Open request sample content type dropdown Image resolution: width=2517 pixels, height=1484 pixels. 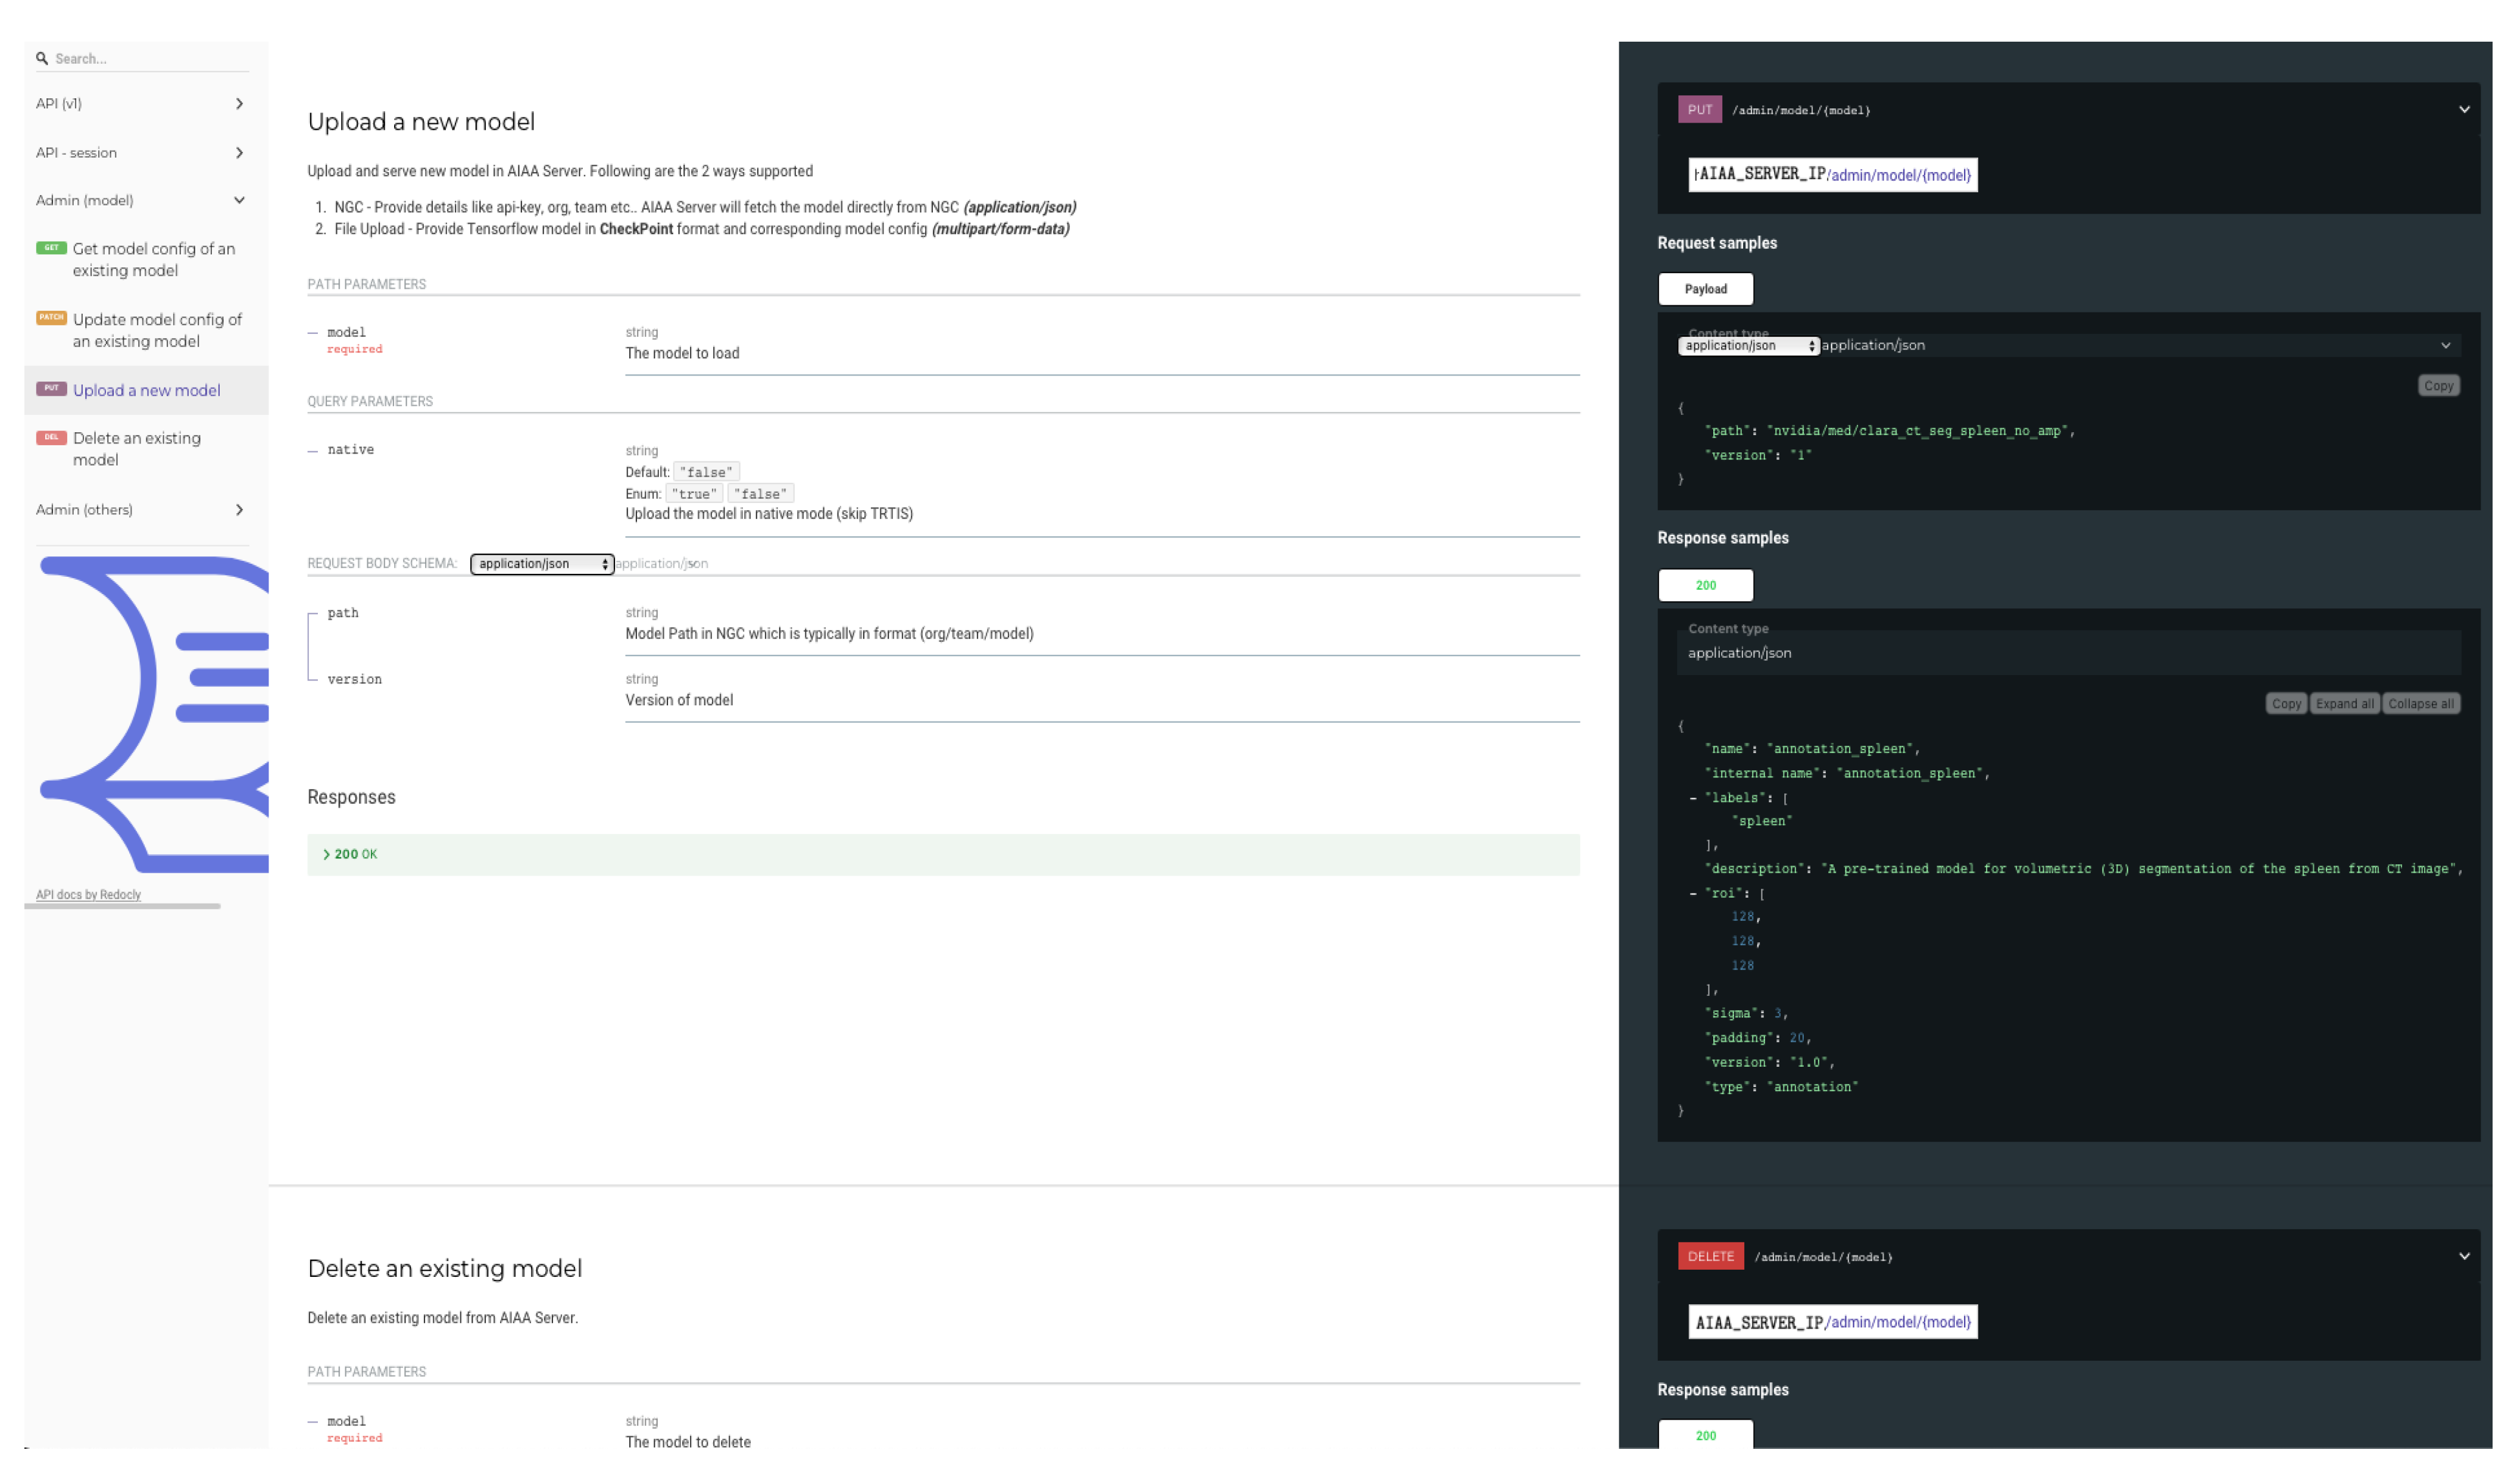[1748, 346]
